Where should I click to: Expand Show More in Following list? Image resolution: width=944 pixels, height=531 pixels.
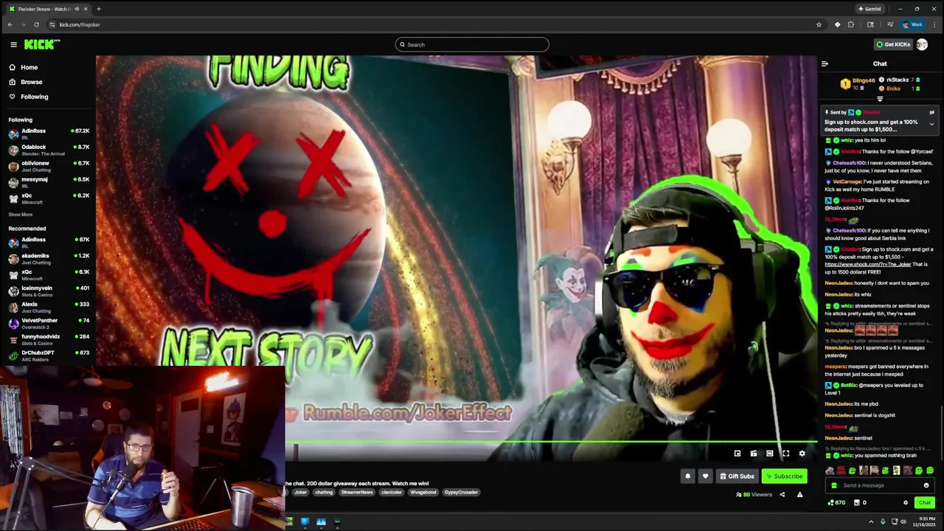point(21,215)
